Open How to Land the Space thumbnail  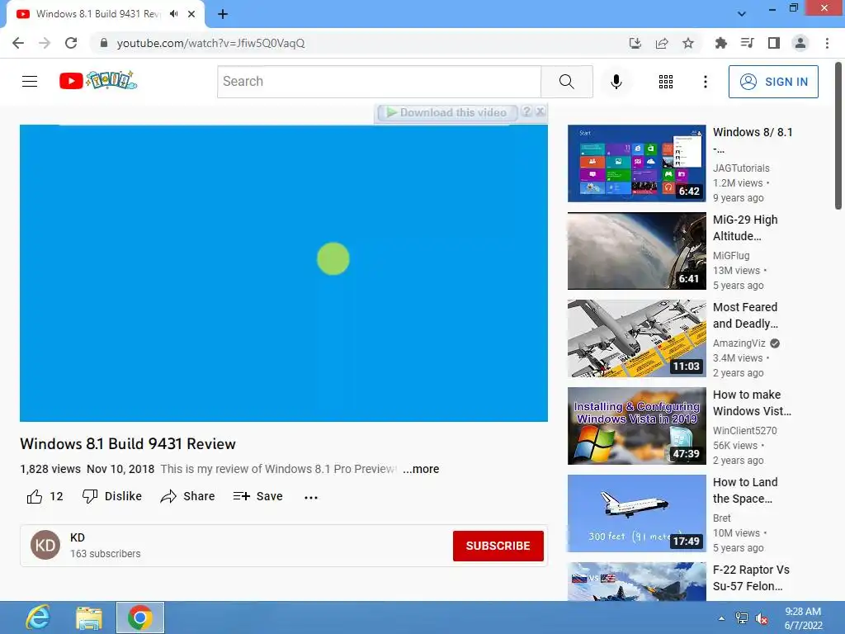pyautogui.click(x=636, y=513)
